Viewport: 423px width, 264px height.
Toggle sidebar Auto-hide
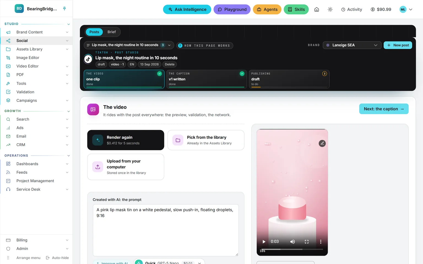tap(57, 258)
